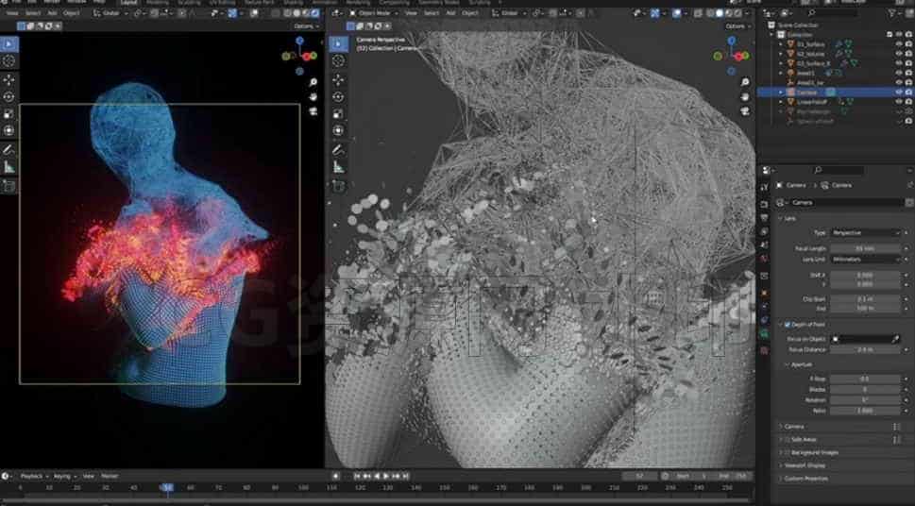915x506 pixels.
Task: Switch left viewport to wireframe shading
Action: pos(288,13)
